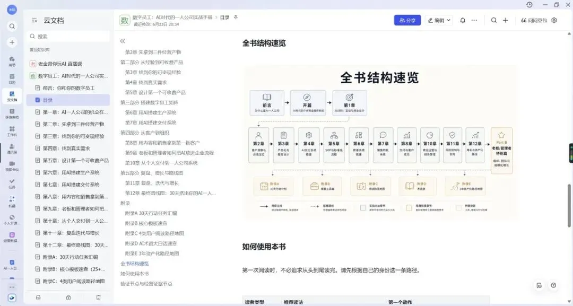Select the highlighted 目录 page in the document tree

[68, 100]
